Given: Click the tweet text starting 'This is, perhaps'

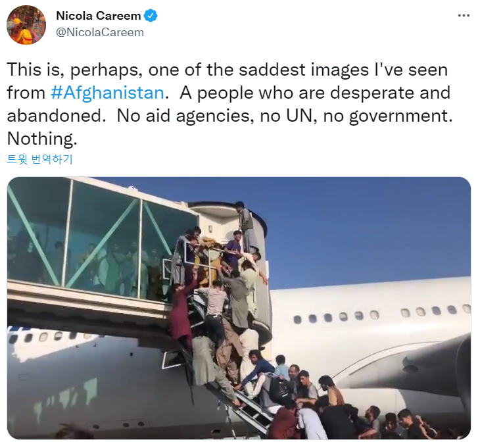Looking at the screenshot, I should pos(229,104).
